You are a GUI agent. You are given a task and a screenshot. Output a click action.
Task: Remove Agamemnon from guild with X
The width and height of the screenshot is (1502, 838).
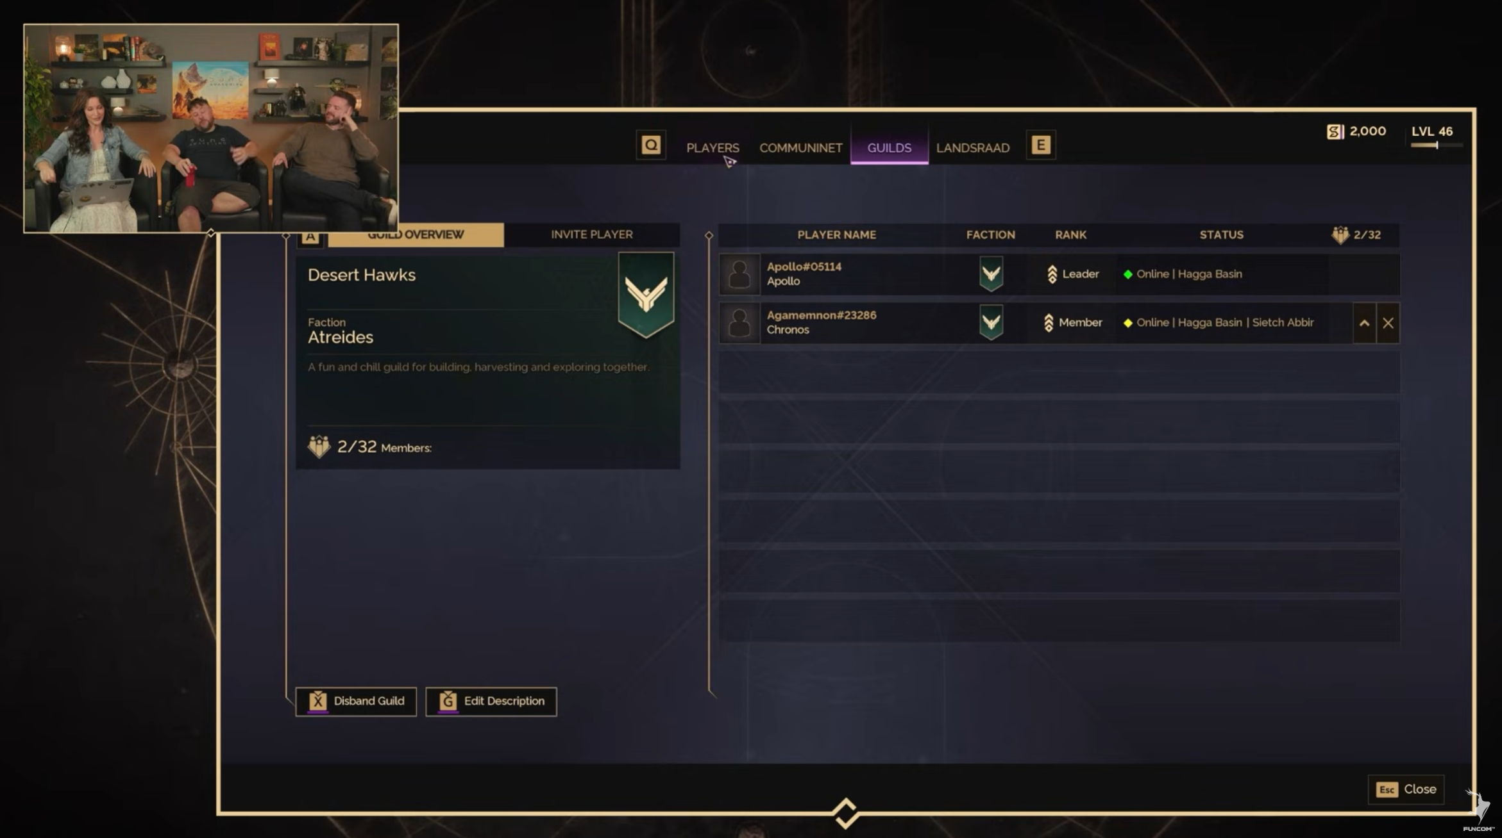pos(1388,323)
